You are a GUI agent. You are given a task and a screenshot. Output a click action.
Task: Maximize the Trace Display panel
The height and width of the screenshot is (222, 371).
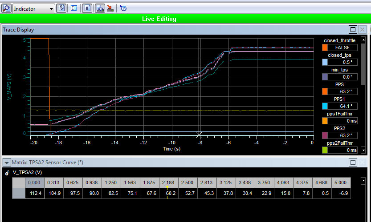pyautogui.click(x=353, y=30)
